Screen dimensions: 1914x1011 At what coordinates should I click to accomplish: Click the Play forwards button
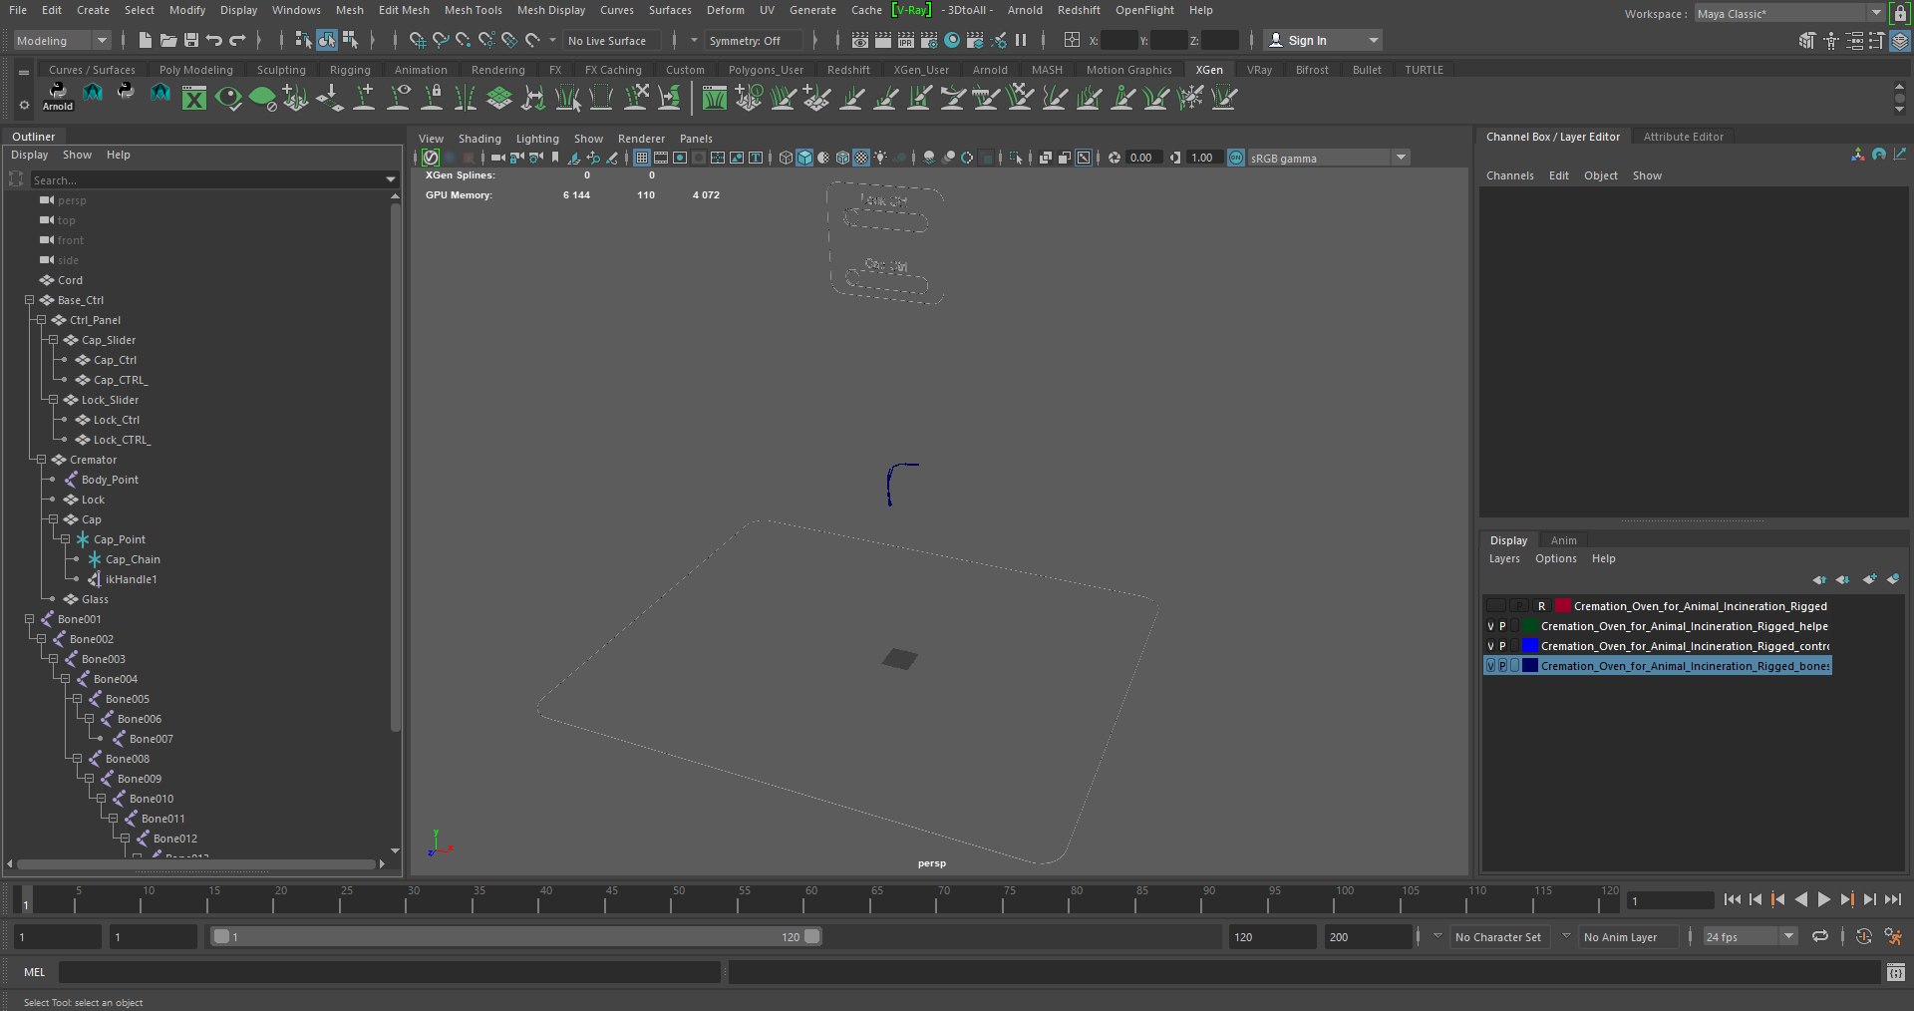1823,899
